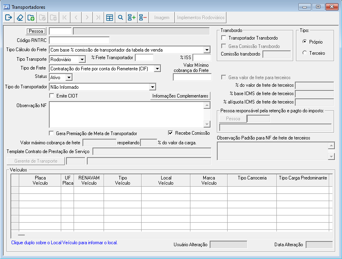Viewport: 342px width, 259px height.
Task: Click the new record folder icon
Action: tap(31, 17)
